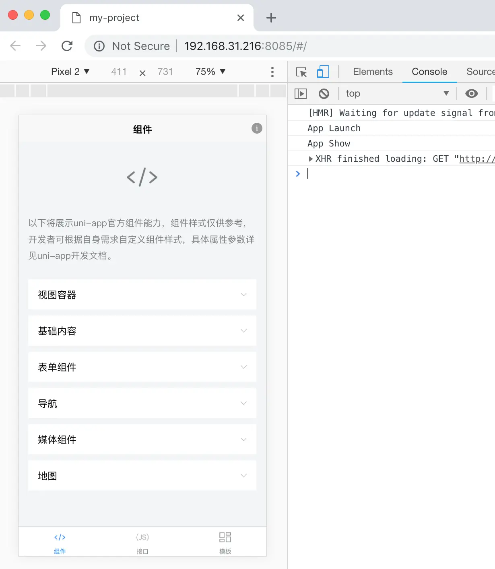Click the info icon beside 组件 title
Image resolution: width=495 pixels, height=569 pixels.
[x=257, y=128]
